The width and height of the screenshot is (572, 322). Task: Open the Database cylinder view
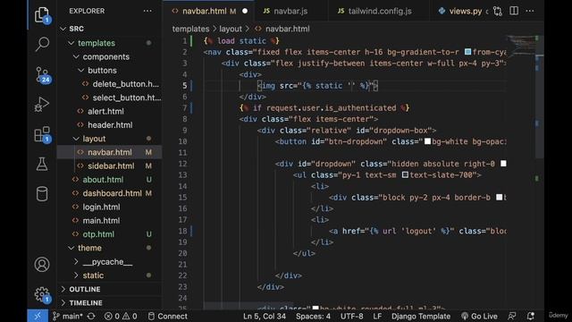(x=42, y=194)
